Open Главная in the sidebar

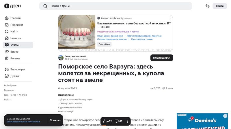(15, 18)
